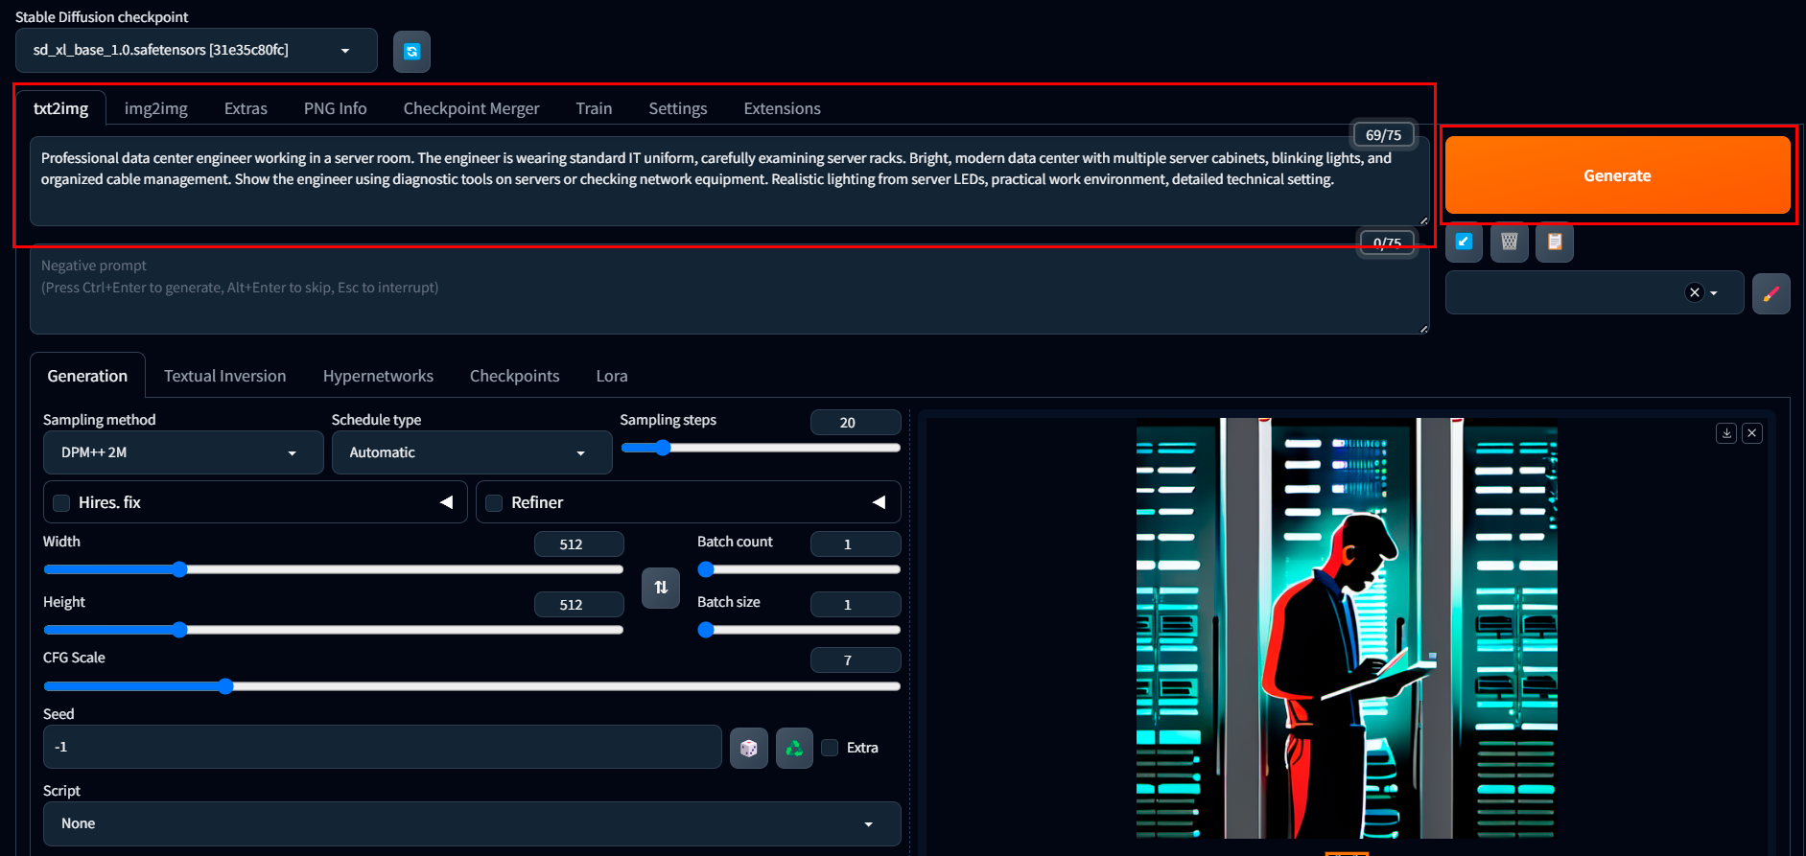This screenshot has height=856, width=1806.
Task: Click the read generation parameters arrow icon
Action: 1464,242
